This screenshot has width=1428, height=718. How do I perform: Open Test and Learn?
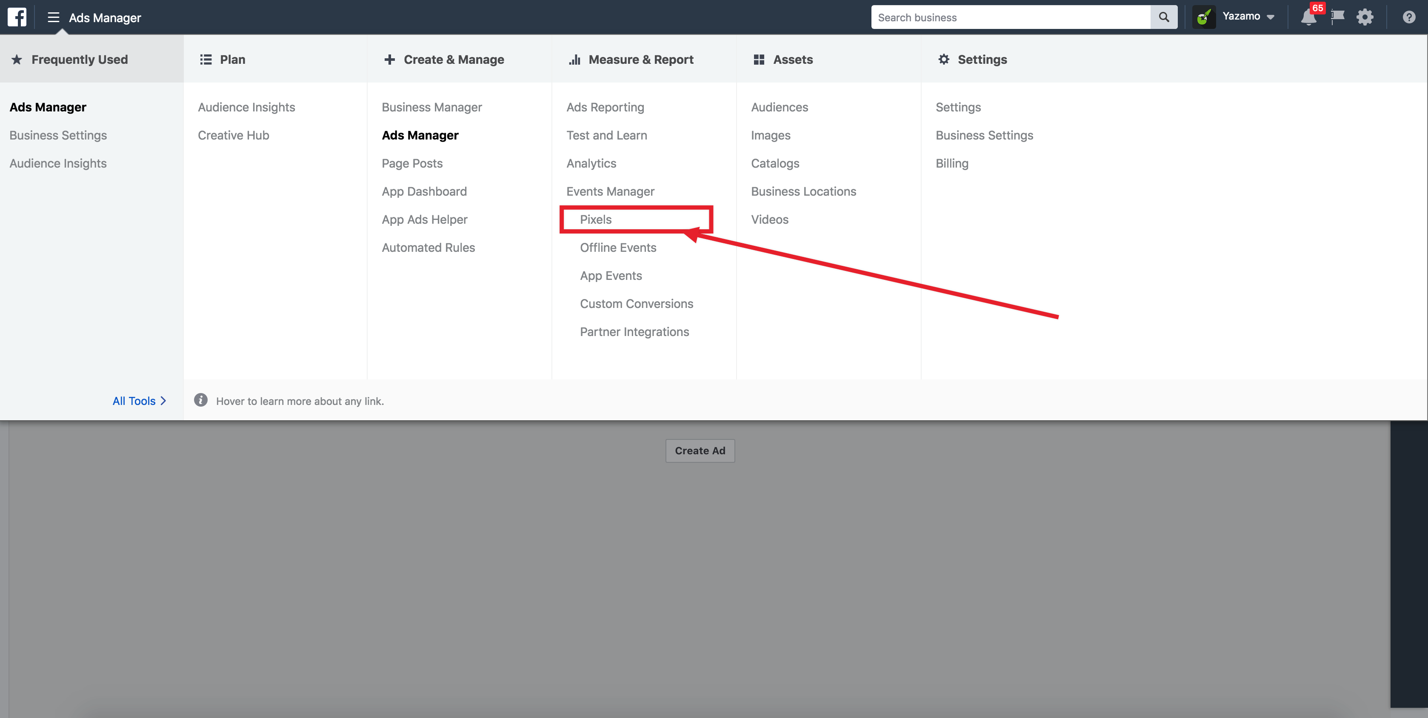point(606,135)
